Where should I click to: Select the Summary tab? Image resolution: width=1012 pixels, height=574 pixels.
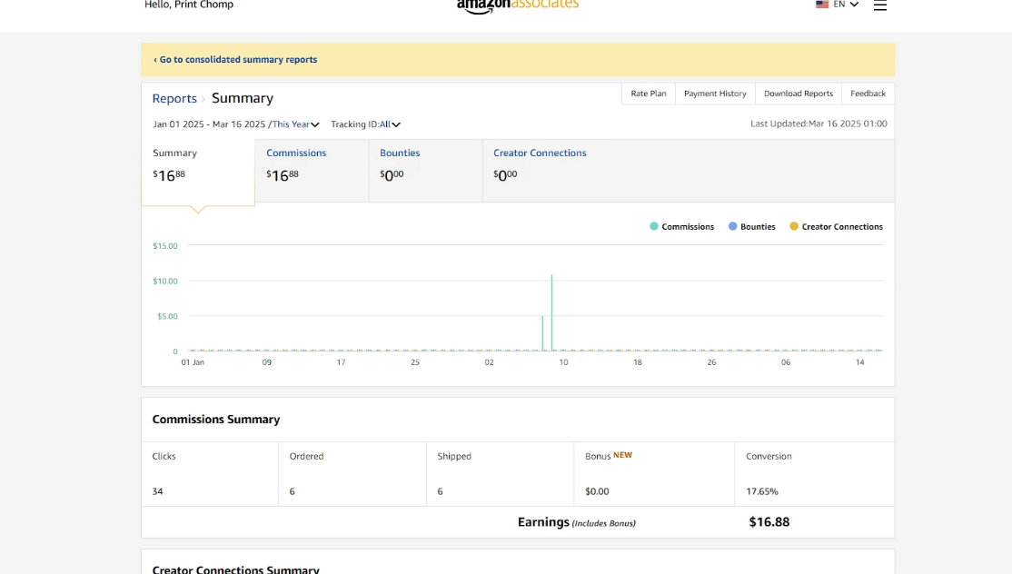tap(198, 172)
